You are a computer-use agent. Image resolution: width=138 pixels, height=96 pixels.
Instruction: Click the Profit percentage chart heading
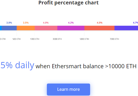(x=68, y=3)
